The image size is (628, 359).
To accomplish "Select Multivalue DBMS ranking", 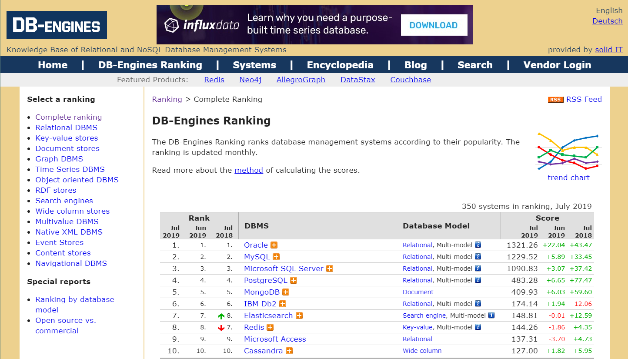I will (67, 221).
